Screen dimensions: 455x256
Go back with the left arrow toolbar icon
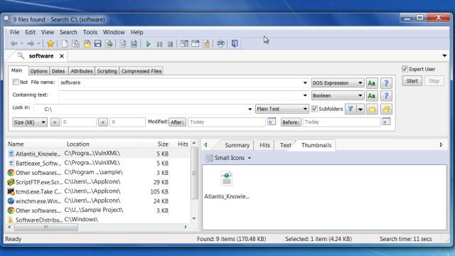pos(14,44)
